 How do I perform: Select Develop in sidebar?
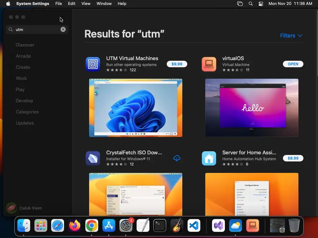coord(24,101)
